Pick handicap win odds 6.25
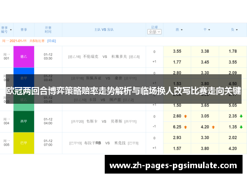Screen dimensions: 247x178 coord(177,127)
